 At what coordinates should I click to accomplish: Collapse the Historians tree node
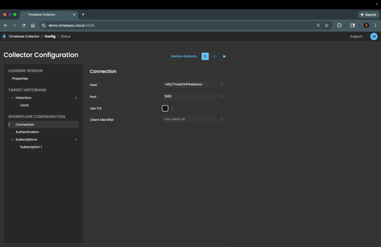tap(13, 98)
